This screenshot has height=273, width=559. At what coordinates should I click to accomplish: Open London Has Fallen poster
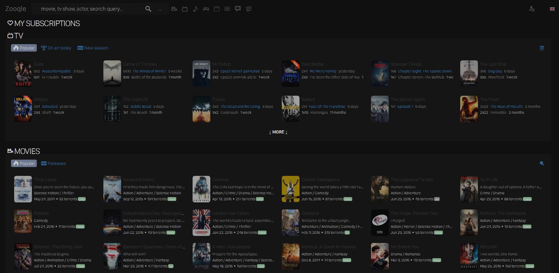coord(201,223)
